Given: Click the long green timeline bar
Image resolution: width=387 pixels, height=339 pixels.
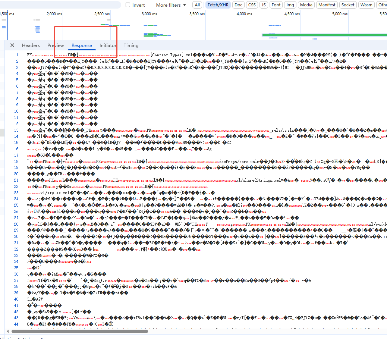Looking at the screenshot, I should [x=324, y=35].
